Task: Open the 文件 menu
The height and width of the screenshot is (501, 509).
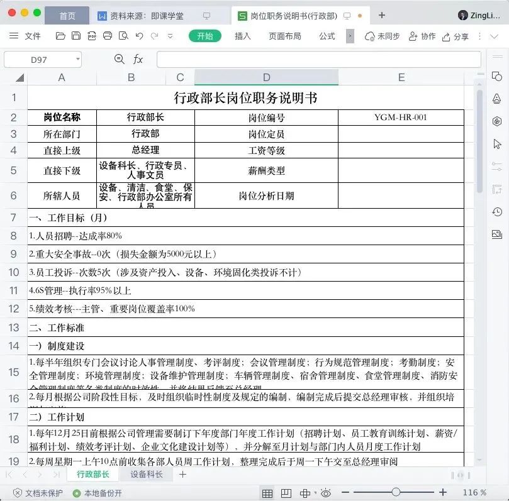Action: (33, 36)
